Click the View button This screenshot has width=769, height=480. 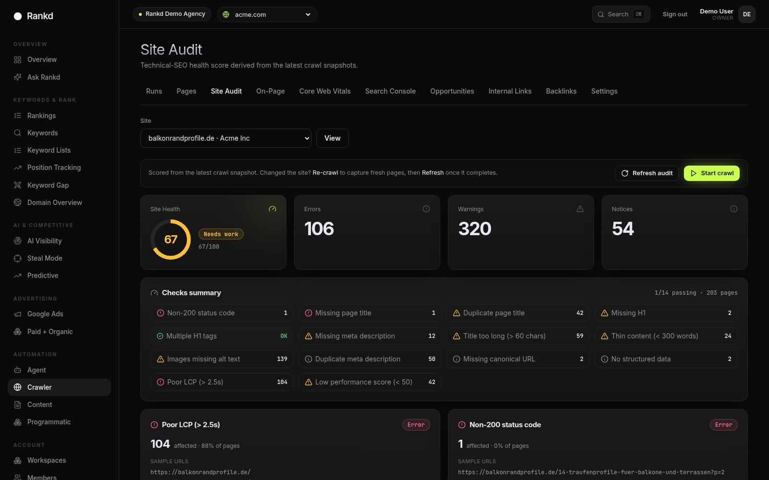(333, 138)
